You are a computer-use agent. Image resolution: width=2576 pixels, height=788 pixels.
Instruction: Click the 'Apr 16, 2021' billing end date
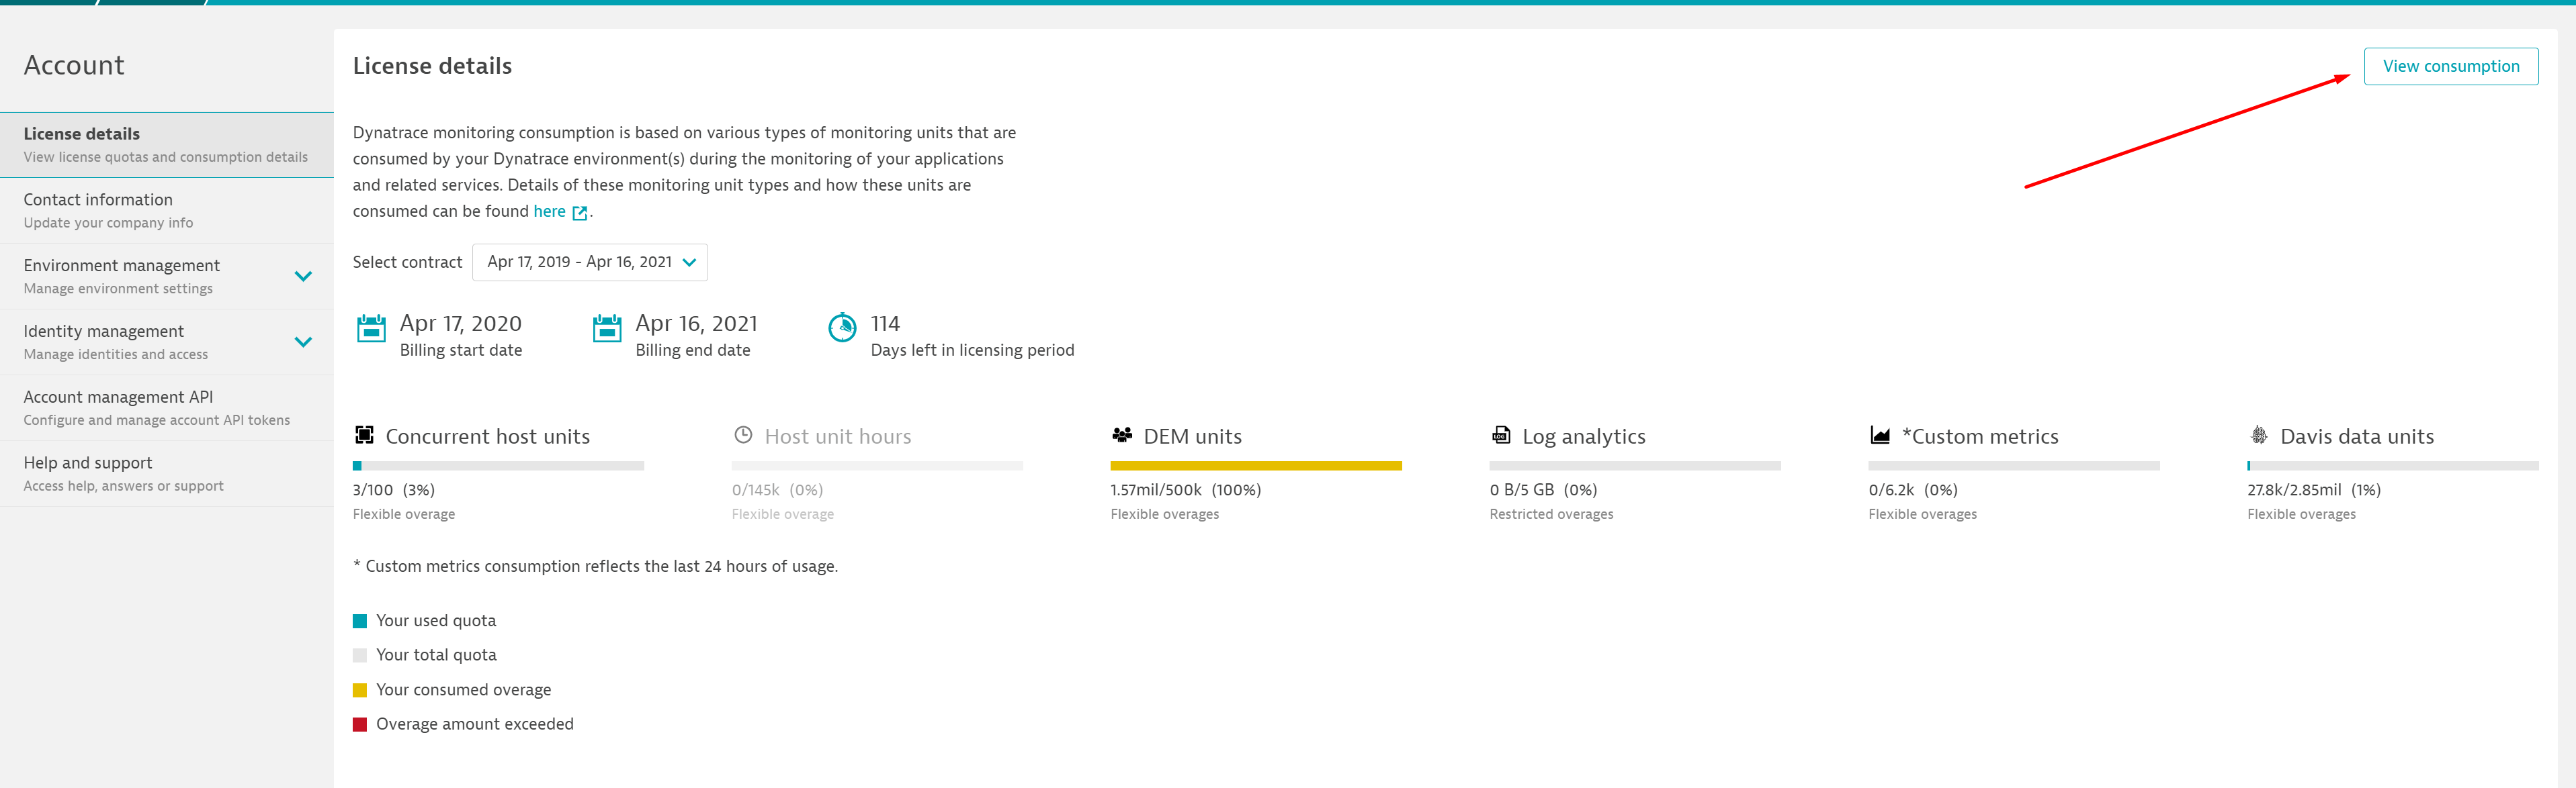(696, 324)
